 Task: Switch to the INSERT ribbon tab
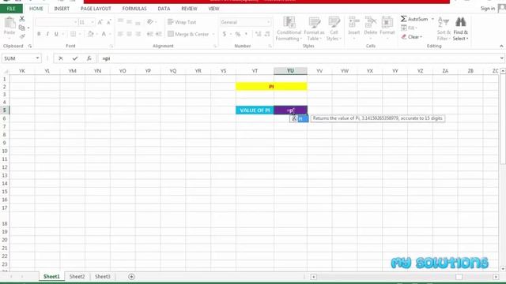click(x=62, y=9)
